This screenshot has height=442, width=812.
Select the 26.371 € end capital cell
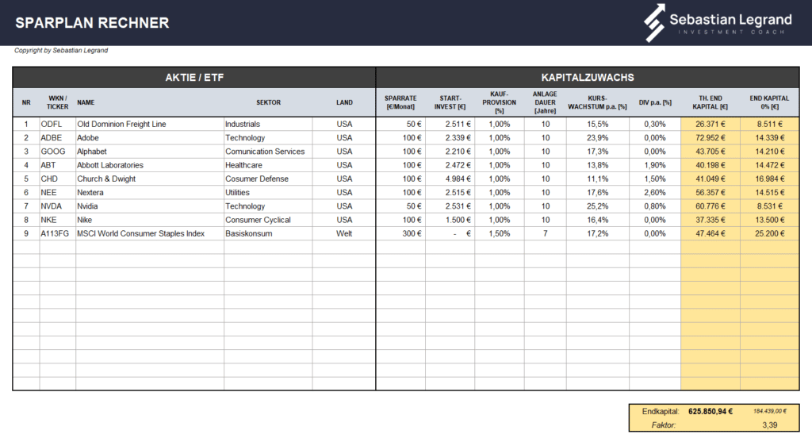tap(710, 124)
